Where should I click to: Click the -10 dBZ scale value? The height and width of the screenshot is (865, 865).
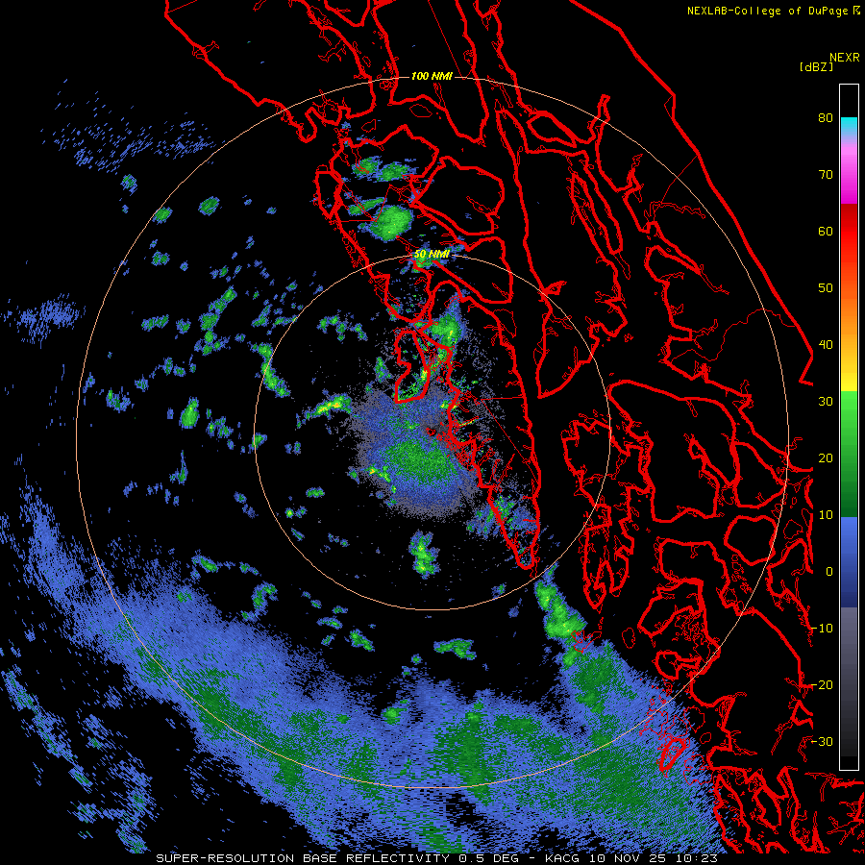(822, 629)
